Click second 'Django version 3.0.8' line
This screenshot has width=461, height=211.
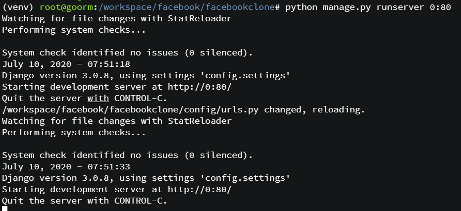tap(146, 178)
